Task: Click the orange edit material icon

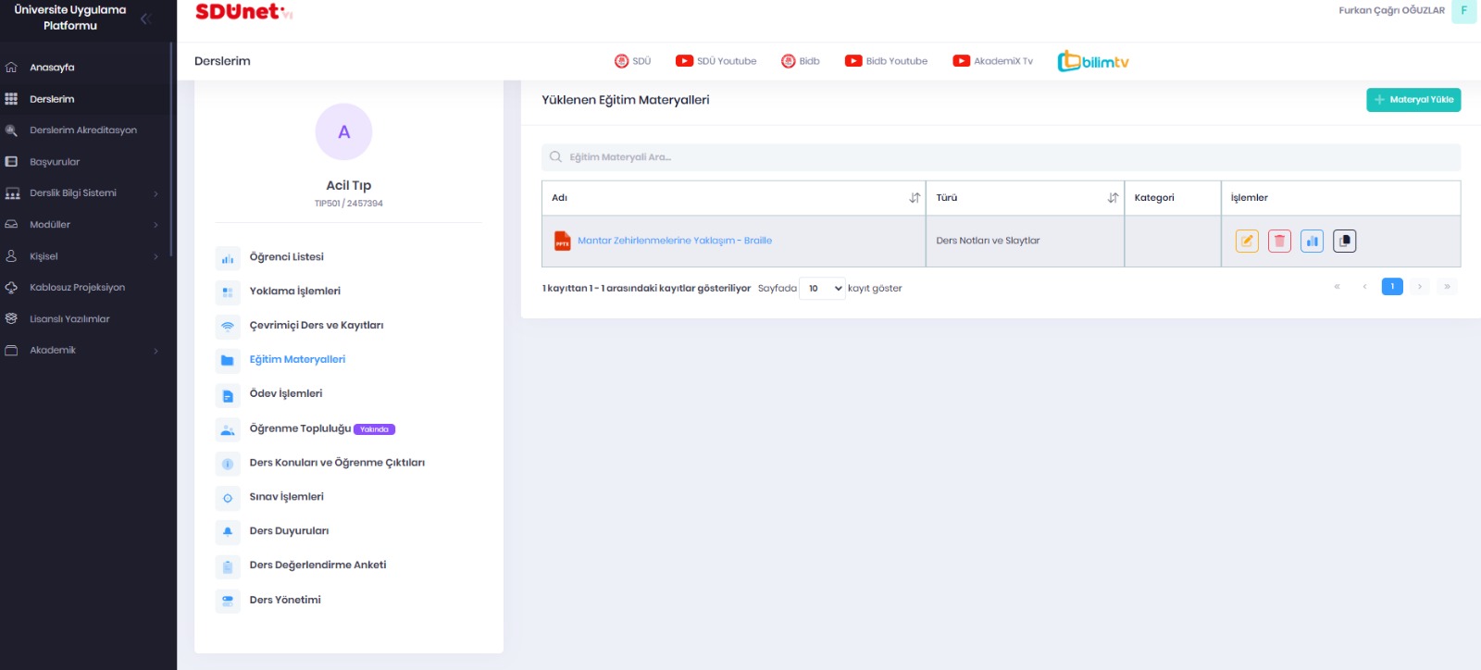Action: 1247,241
